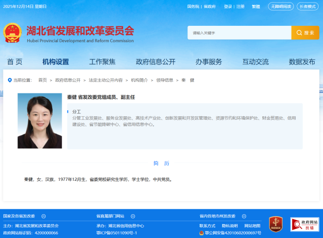Click resume line starting 秦健，女，汉族

tap(98, 179)
